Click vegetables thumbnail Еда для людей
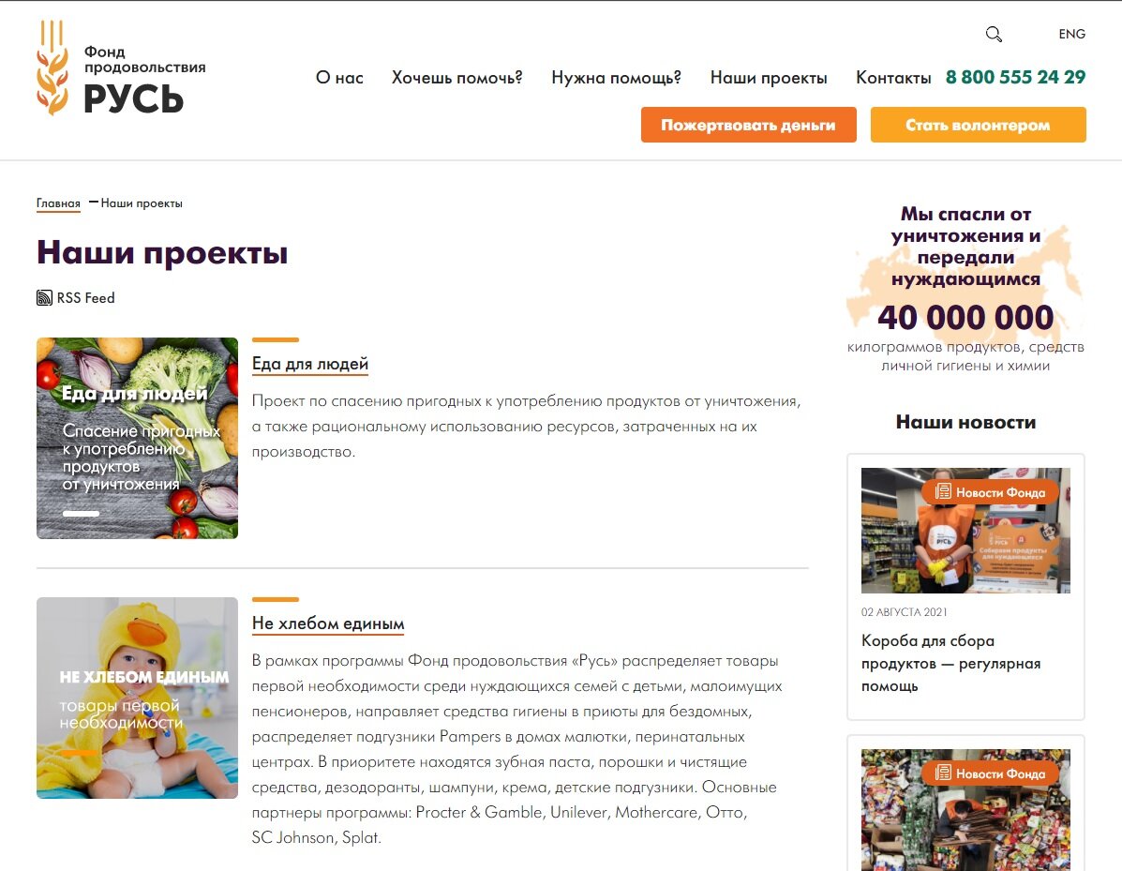Screen dimensions: 1122x871 [138, 438]
